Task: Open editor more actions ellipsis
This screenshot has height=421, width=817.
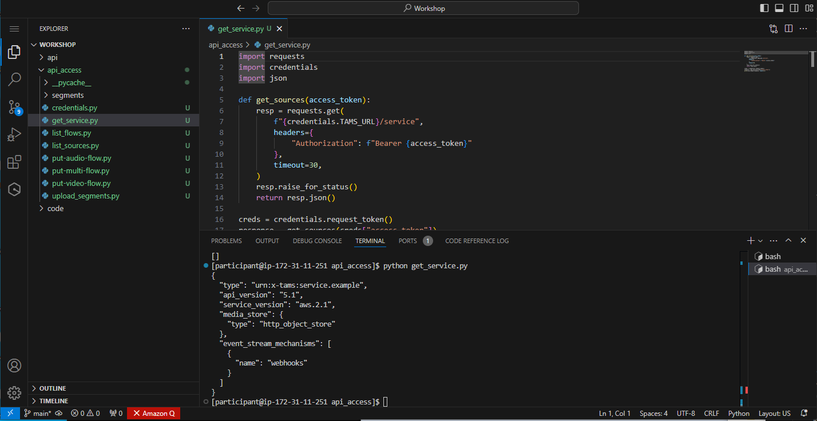Action: click(803, 29)
